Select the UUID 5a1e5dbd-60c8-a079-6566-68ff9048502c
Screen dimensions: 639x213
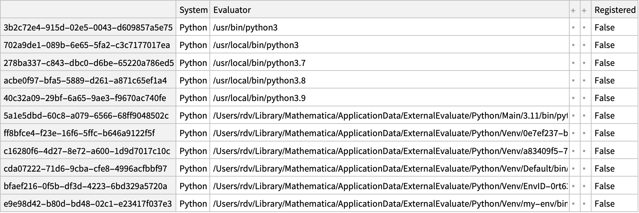coord(86,116)
